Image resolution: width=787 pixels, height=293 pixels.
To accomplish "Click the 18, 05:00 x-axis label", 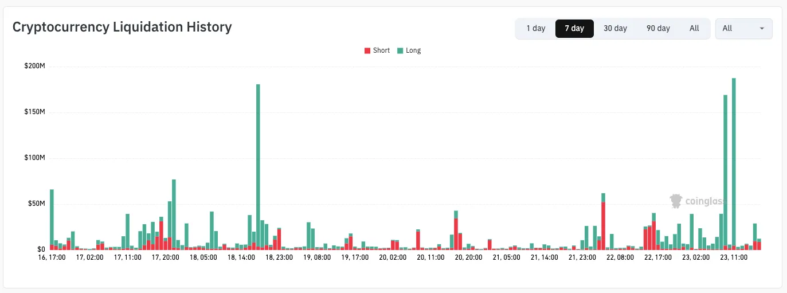I will [203, 258].
